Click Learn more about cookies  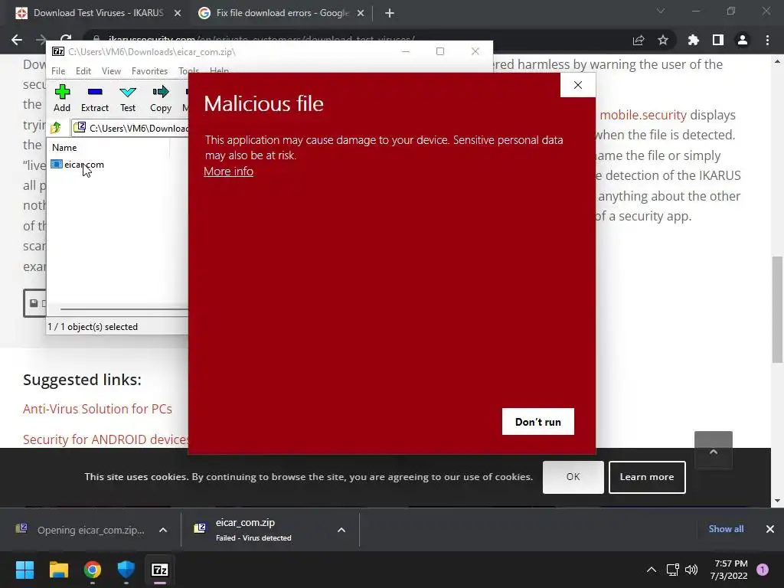click(x=647, y=477)
